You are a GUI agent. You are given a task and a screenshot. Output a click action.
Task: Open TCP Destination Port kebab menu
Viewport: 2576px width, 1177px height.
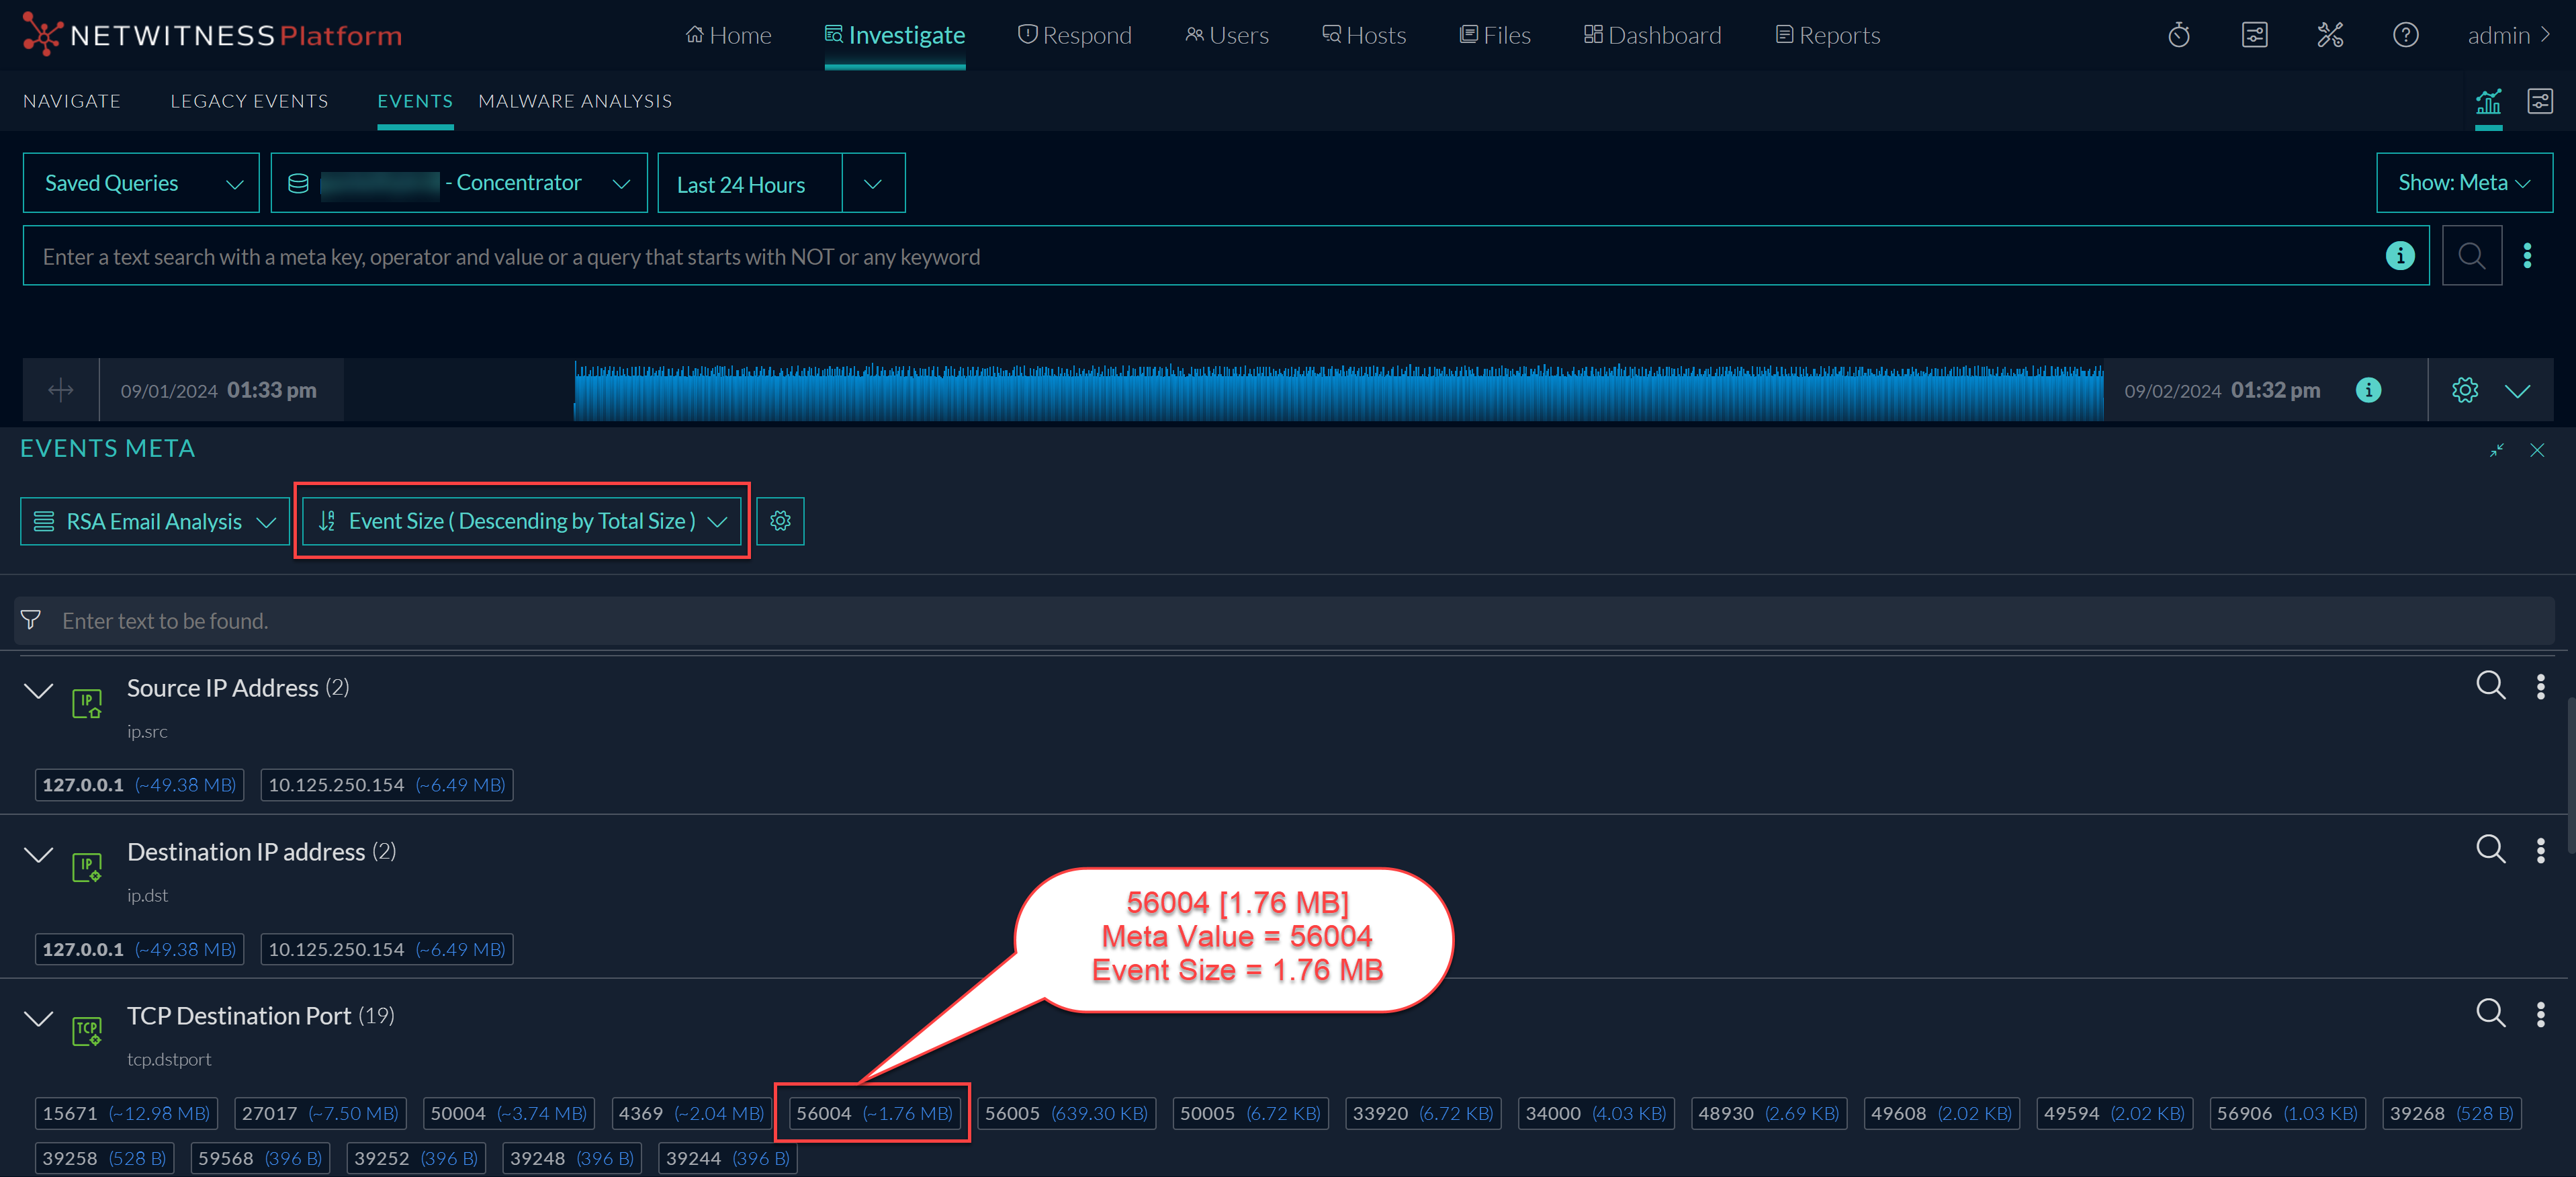click(2540, 1015)
